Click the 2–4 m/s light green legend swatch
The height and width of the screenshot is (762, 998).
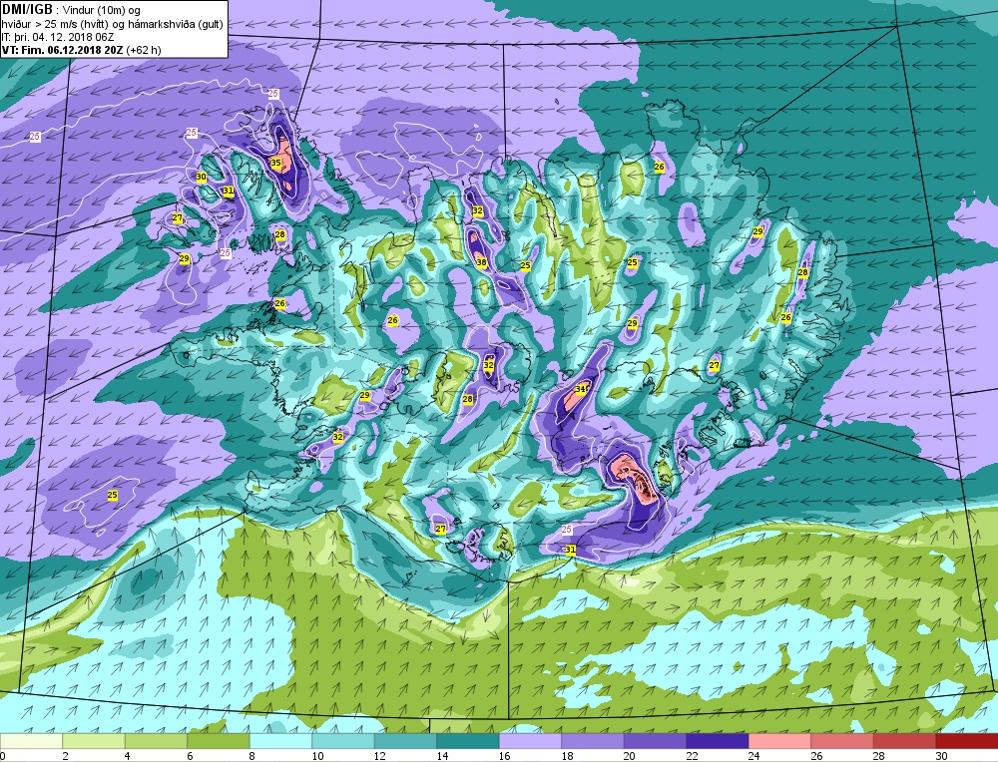(94, 741)
